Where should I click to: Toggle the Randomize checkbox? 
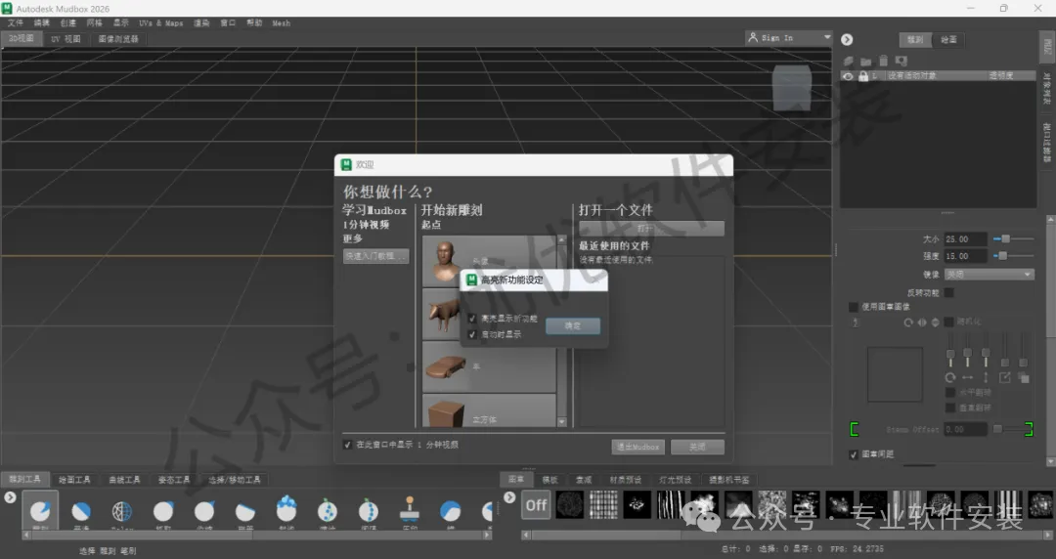948,322
